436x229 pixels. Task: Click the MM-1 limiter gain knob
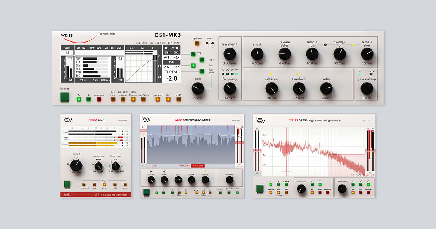click(x=116, y=167)
